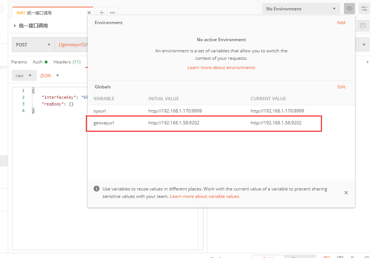371x258 pixels.
Task: Open the manage environments settings icon
Action: click(364, 9)
